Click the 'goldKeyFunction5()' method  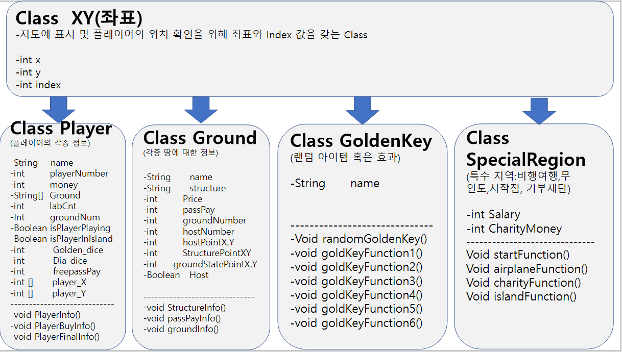tap(372, 309)
